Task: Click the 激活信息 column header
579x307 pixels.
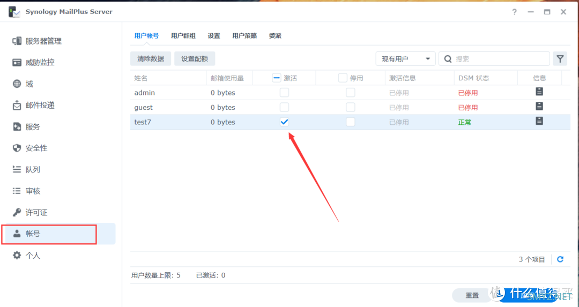Action: [x=403, y=78]
